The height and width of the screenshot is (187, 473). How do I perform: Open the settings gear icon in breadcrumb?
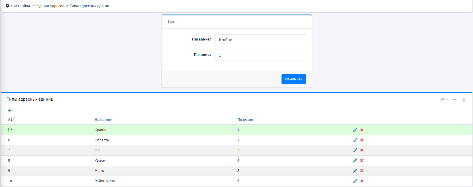(8, 6)
